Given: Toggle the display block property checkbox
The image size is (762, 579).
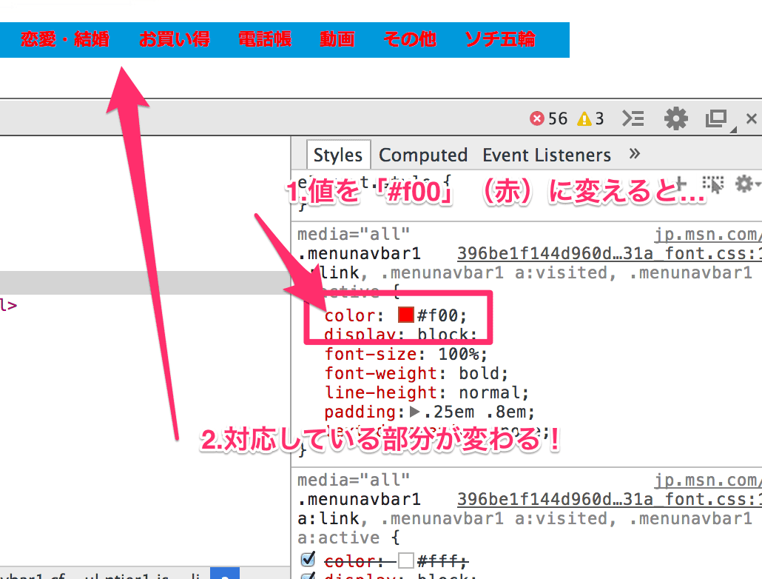Looking at the screenshot, I should pyautogui.click(x=308, y=576).
